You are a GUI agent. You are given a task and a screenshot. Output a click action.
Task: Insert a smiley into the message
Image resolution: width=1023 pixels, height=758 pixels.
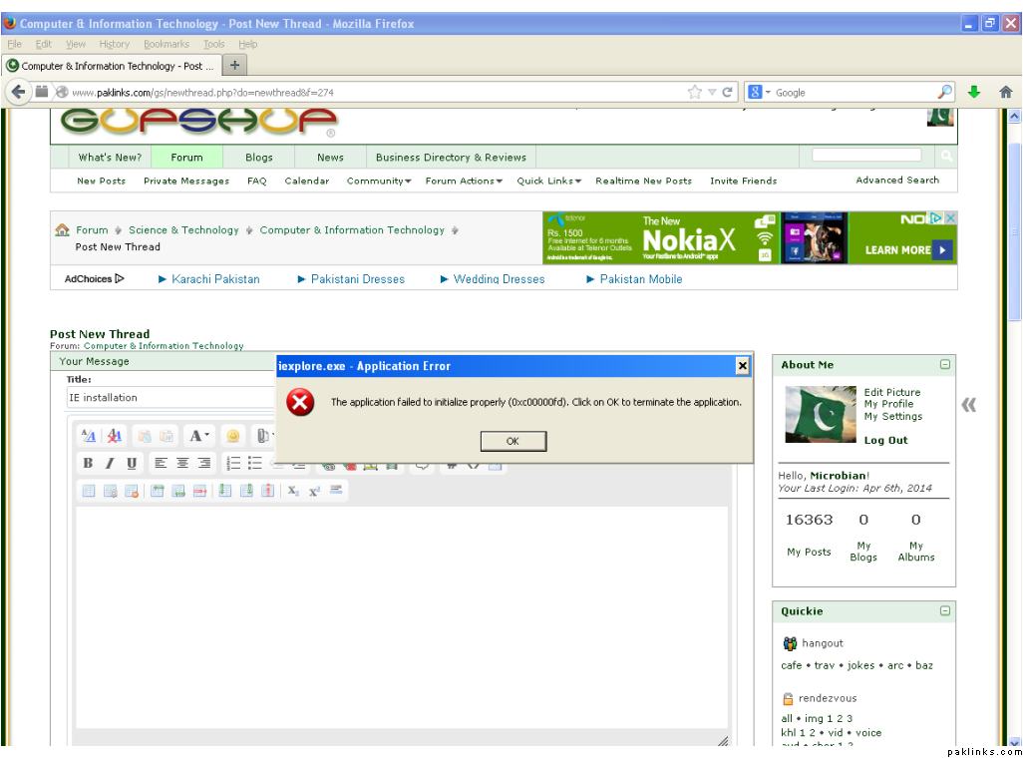(x=232, y=436)
